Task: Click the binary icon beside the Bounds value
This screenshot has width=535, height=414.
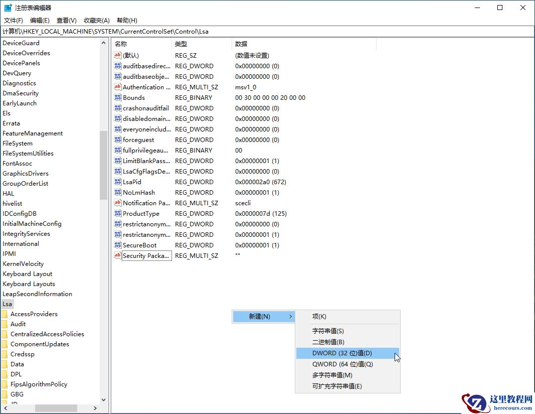Action: pyautogui.click(x=116, y=97)
